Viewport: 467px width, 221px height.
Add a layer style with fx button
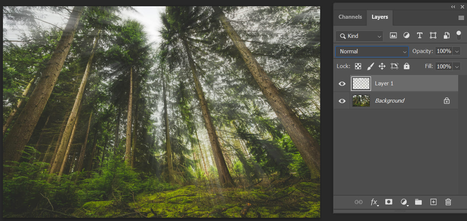pos(374,202)
